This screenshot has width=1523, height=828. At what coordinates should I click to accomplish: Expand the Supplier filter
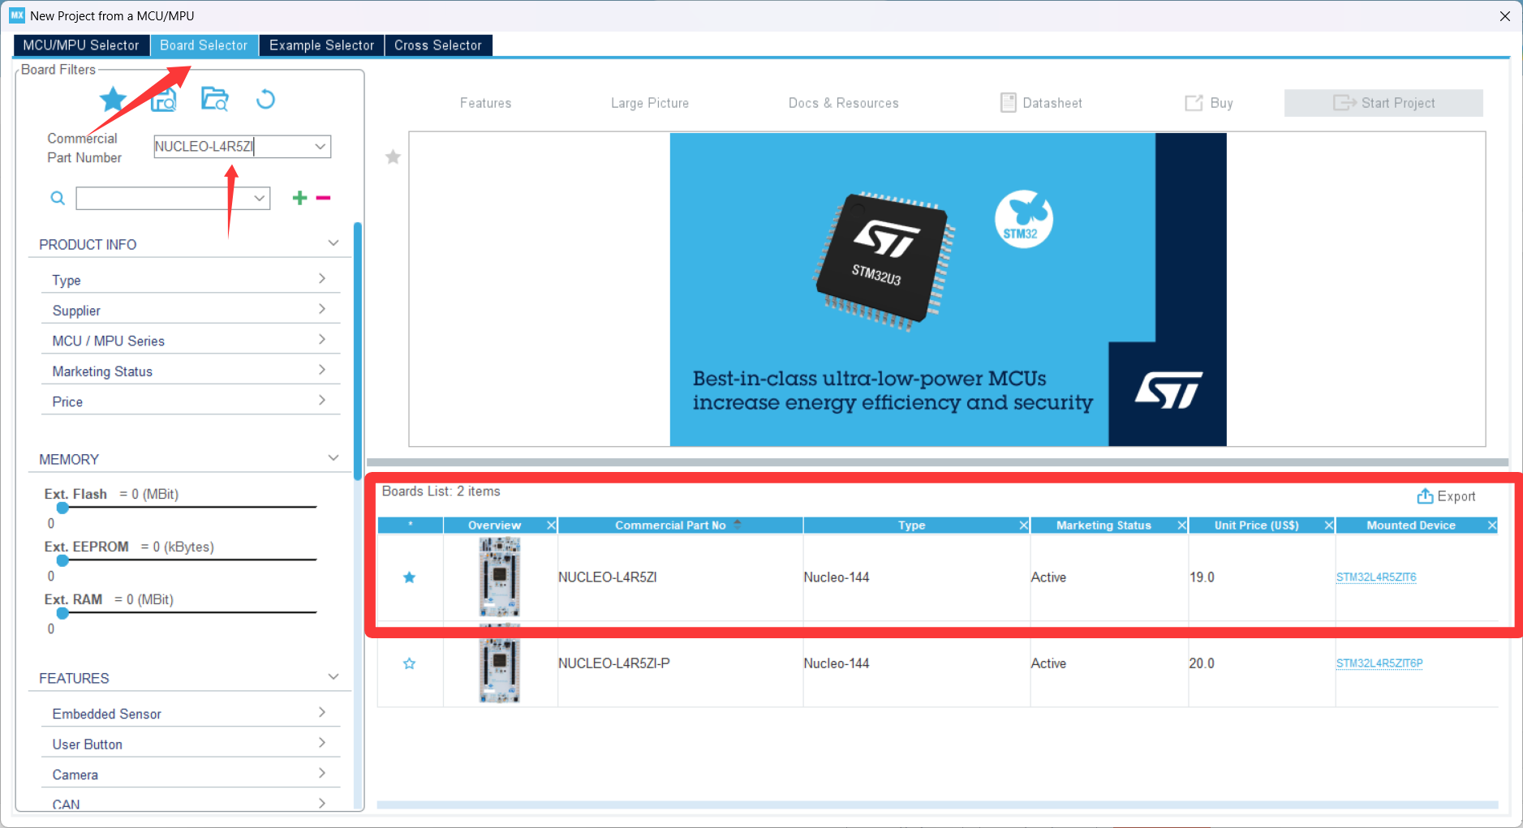(322, 309)
